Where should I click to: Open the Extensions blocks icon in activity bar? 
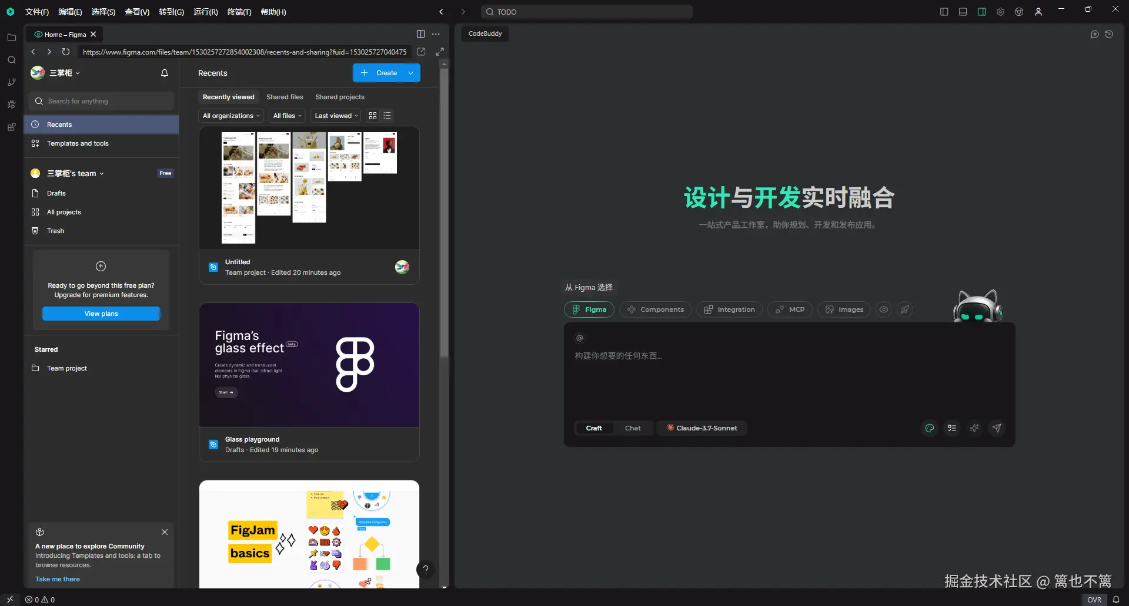point(11,127)
